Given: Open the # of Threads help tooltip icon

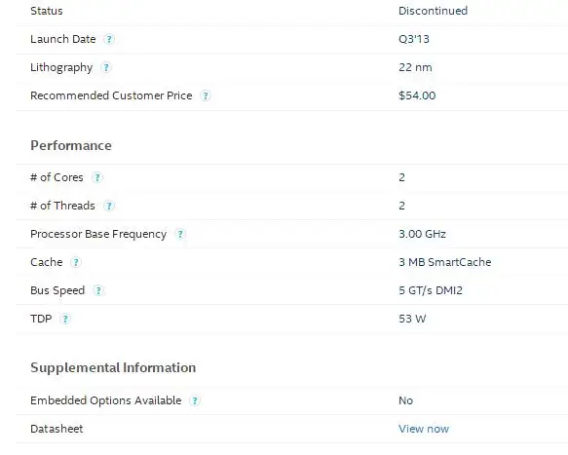Looking at the screenshot, I should click(109, 206).
